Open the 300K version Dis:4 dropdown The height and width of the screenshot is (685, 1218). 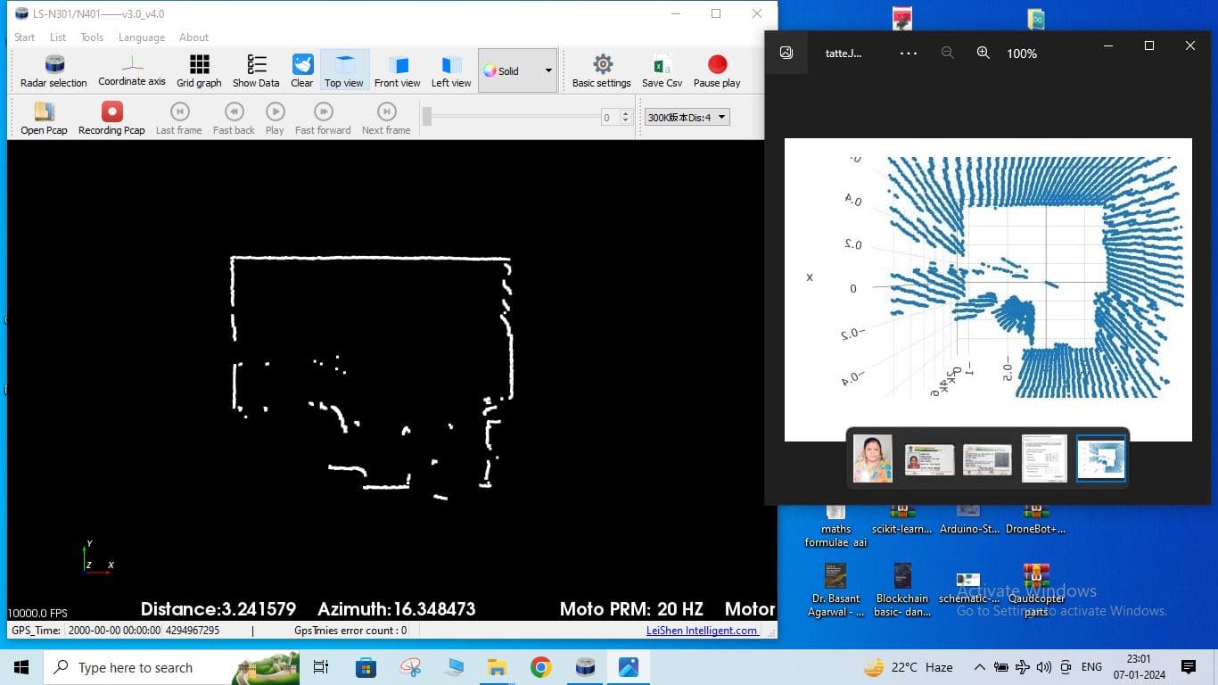click(x=687, y=117)
